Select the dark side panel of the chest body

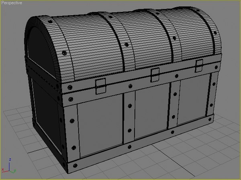(x=47, y=116)
